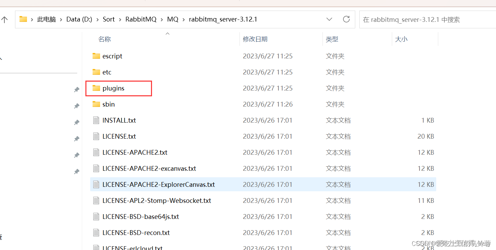496x250 pixels.
Task: Sort by 修改日期 column header
Action: [x=255, y=39]
